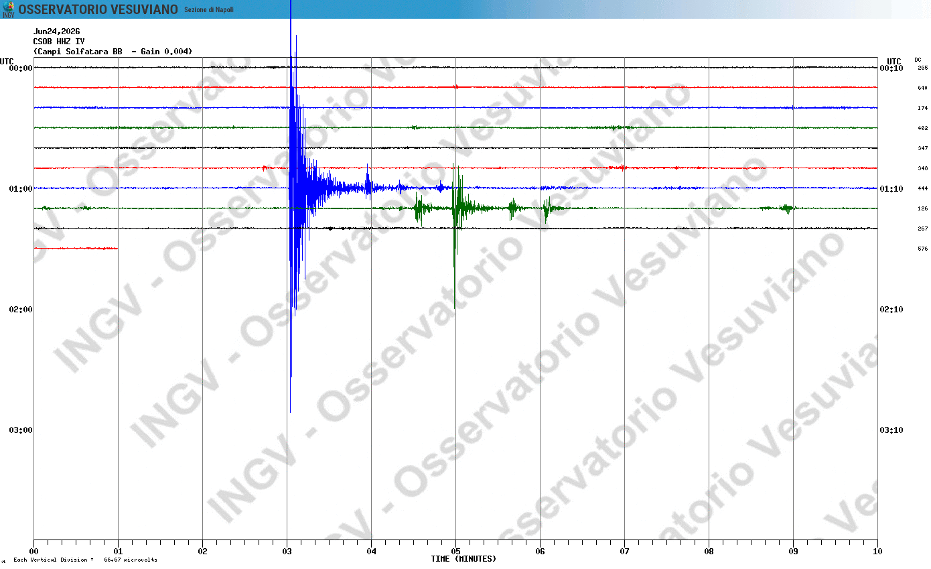Select the 02:00 UTC row label
931x569 pixels.
coord(21,309)
